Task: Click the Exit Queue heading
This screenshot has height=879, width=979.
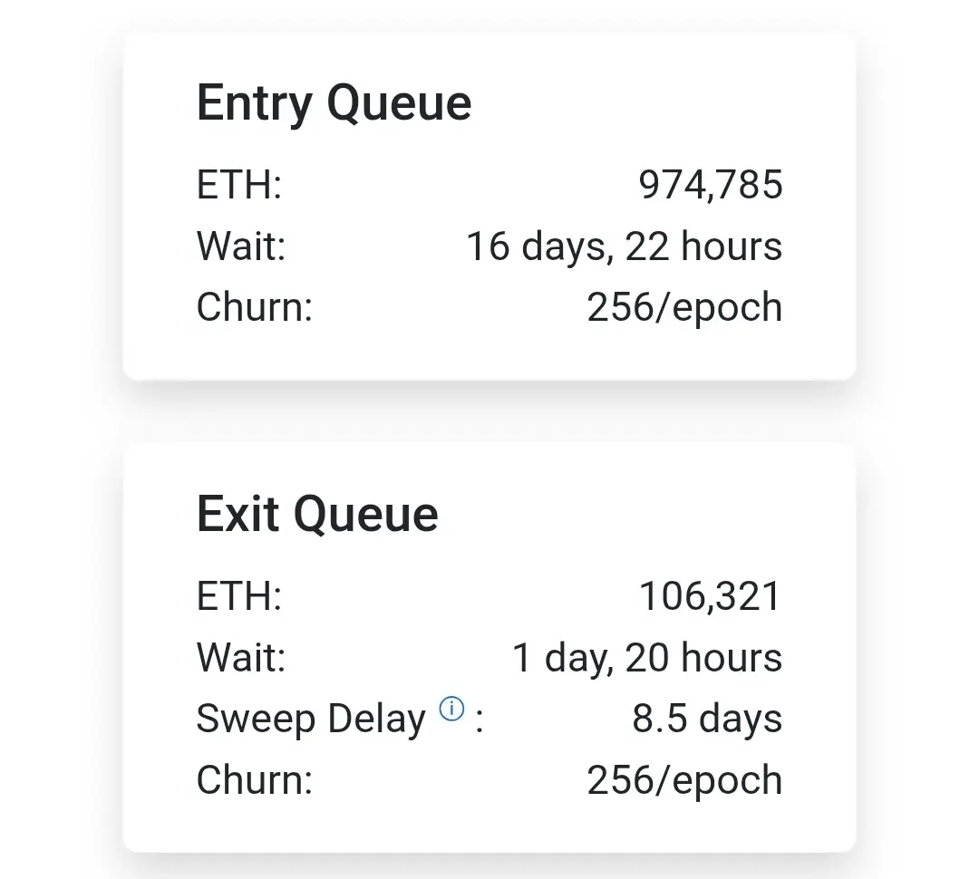Action: 317,514
